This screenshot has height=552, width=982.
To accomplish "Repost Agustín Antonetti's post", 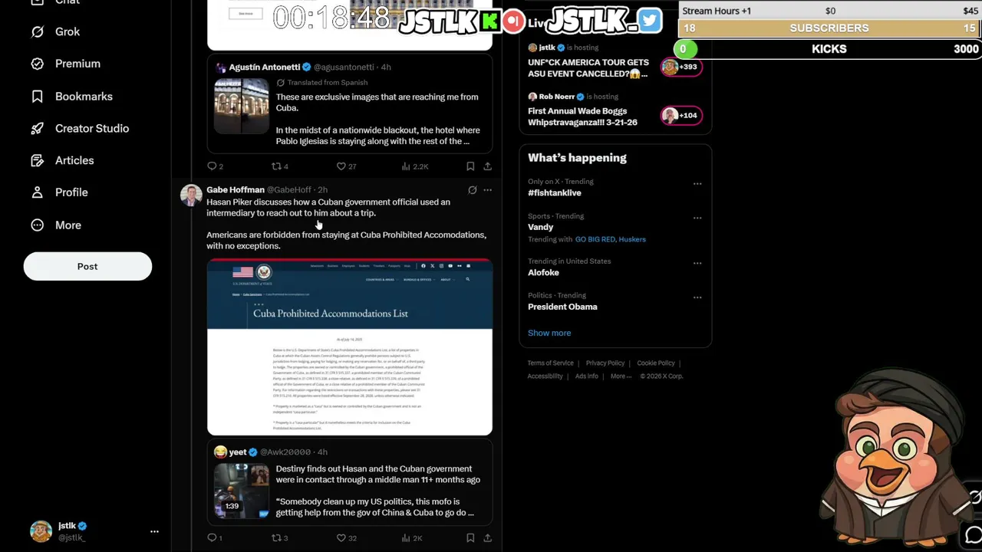I will pyautogui.click(x=280, y=166).
